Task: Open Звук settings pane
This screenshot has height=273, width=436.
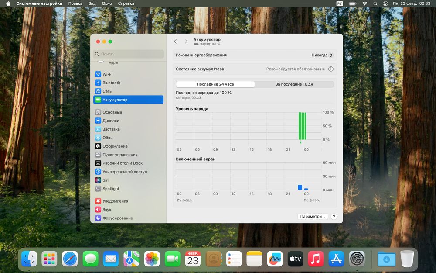Action: (128, 210)
